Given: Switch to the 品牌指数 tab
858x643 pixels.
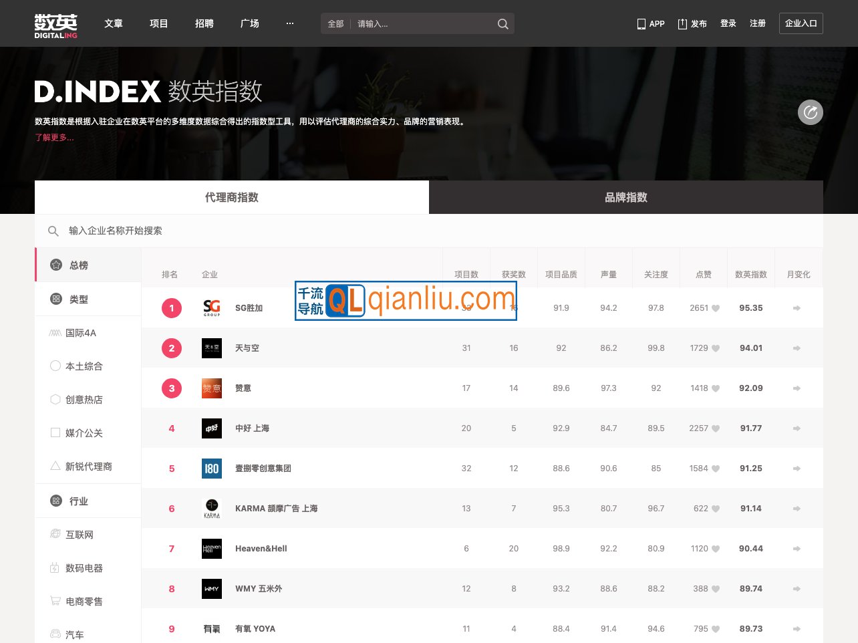Looking at the screenshot, I should tap(625, 197).
